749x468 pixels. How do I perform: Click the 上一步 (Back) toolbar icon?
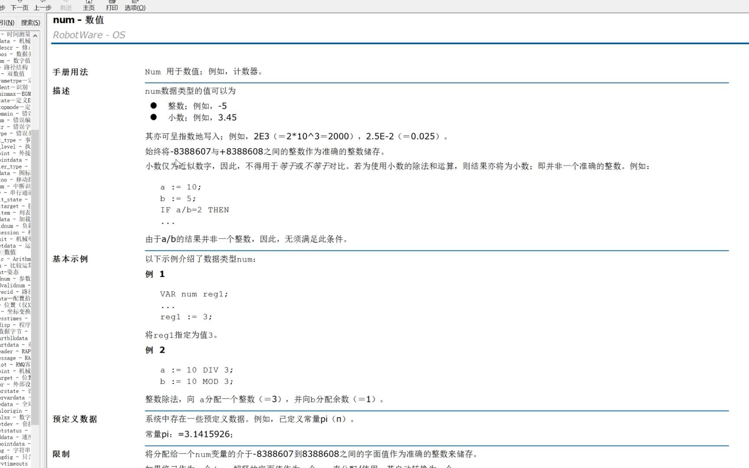coord(42,6)
